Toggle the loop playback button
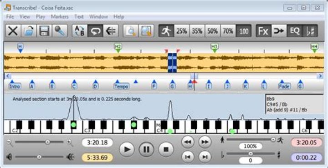Viewport: 328px width, 168px height. tap(95, 31)
